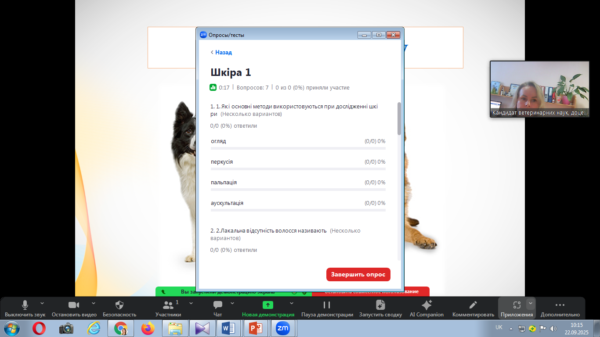600x337 pixels.
Task: Expand the Apps options arrow
Action: click(531, 303)
